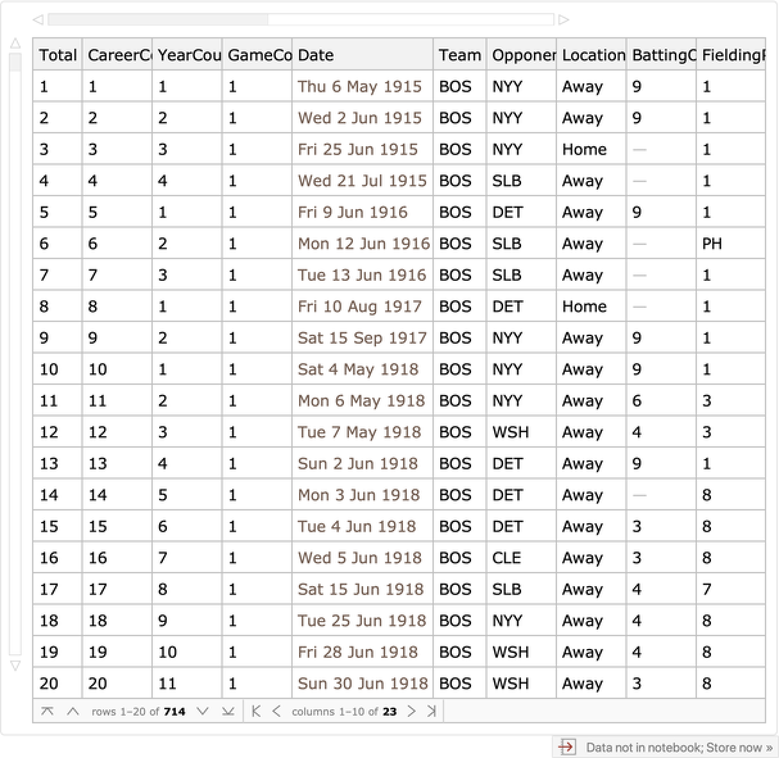Click the 'Data not in notebook; Store now' button
The width and height of the screenshot is (779, 758).
click(x=667, y=747)
